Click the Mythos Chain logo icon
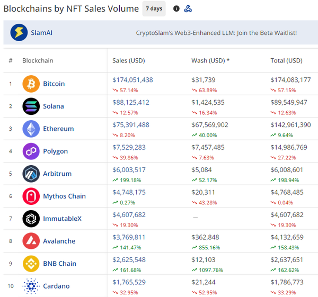318x297 pixels. coord(31,196)
